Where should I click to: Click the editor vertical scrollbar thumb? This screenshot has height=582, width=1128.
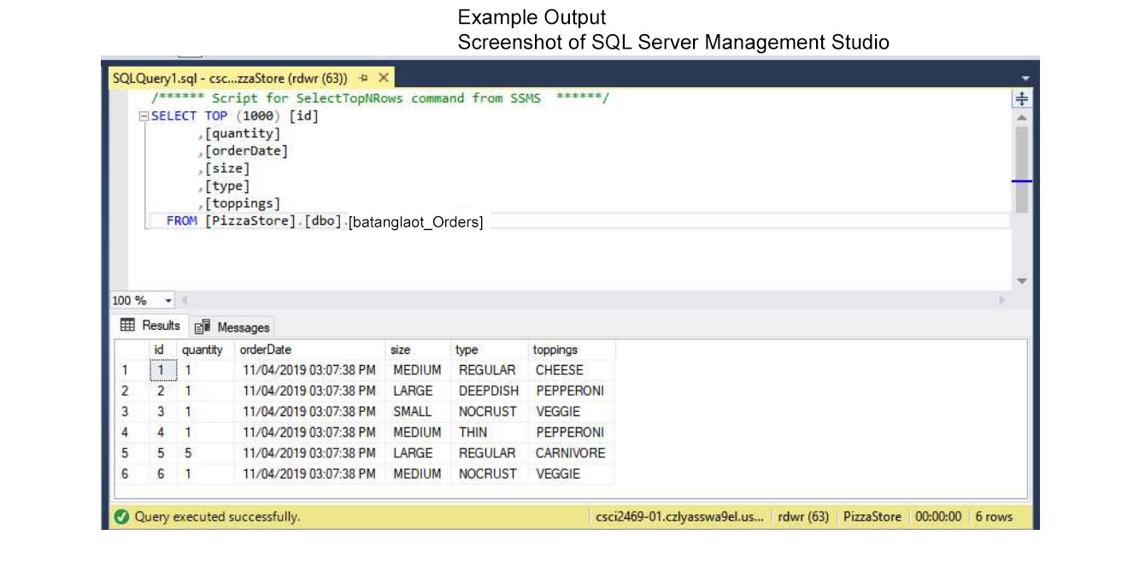click(1021, 169)
